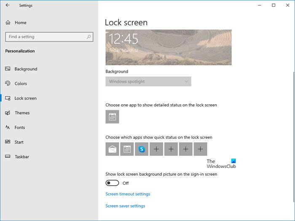295x221 pixels.
Task: Select the Mail quick status icon
Action: (113, 149)
